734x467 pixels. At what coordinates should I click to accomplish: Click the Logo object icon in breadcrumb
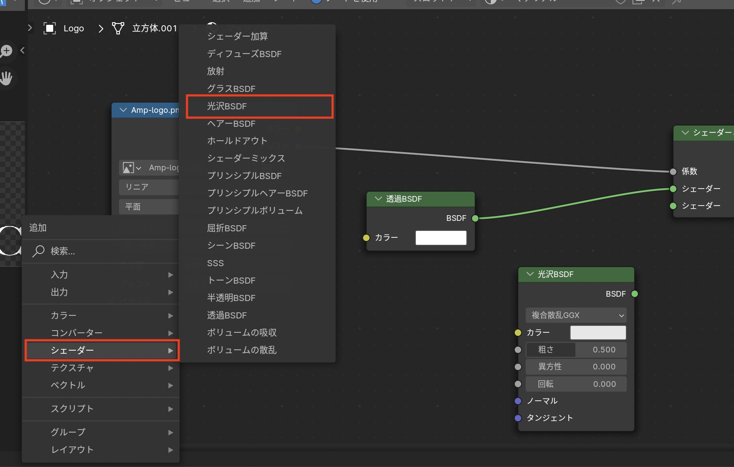(x=50, y=29)
